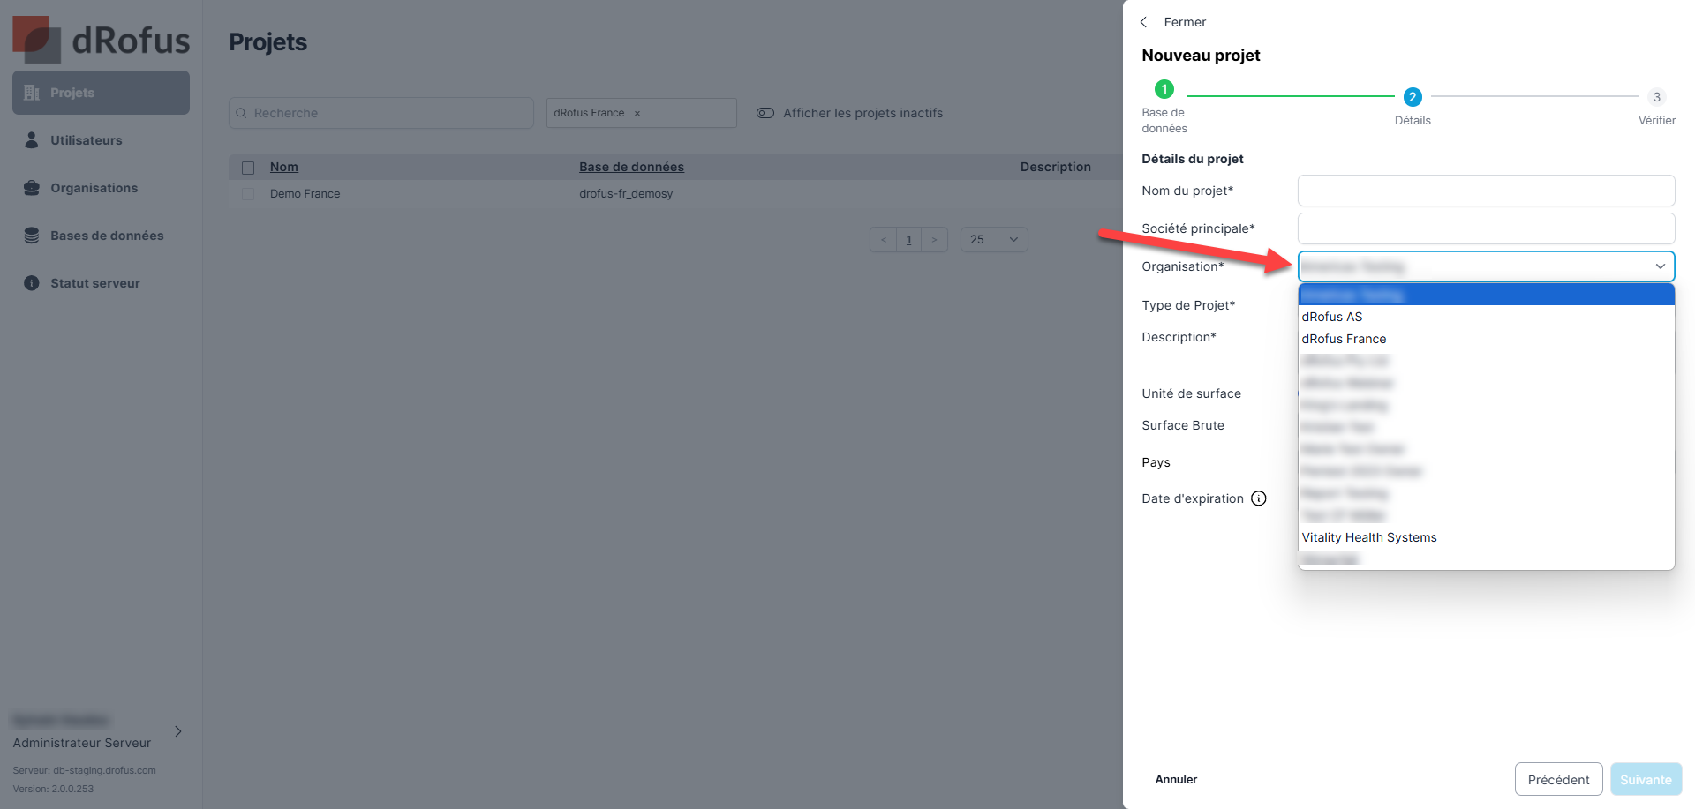Screen dimensions: 1695x809
Task: Click the Nom du projet field
Action: click(1486, 191)
